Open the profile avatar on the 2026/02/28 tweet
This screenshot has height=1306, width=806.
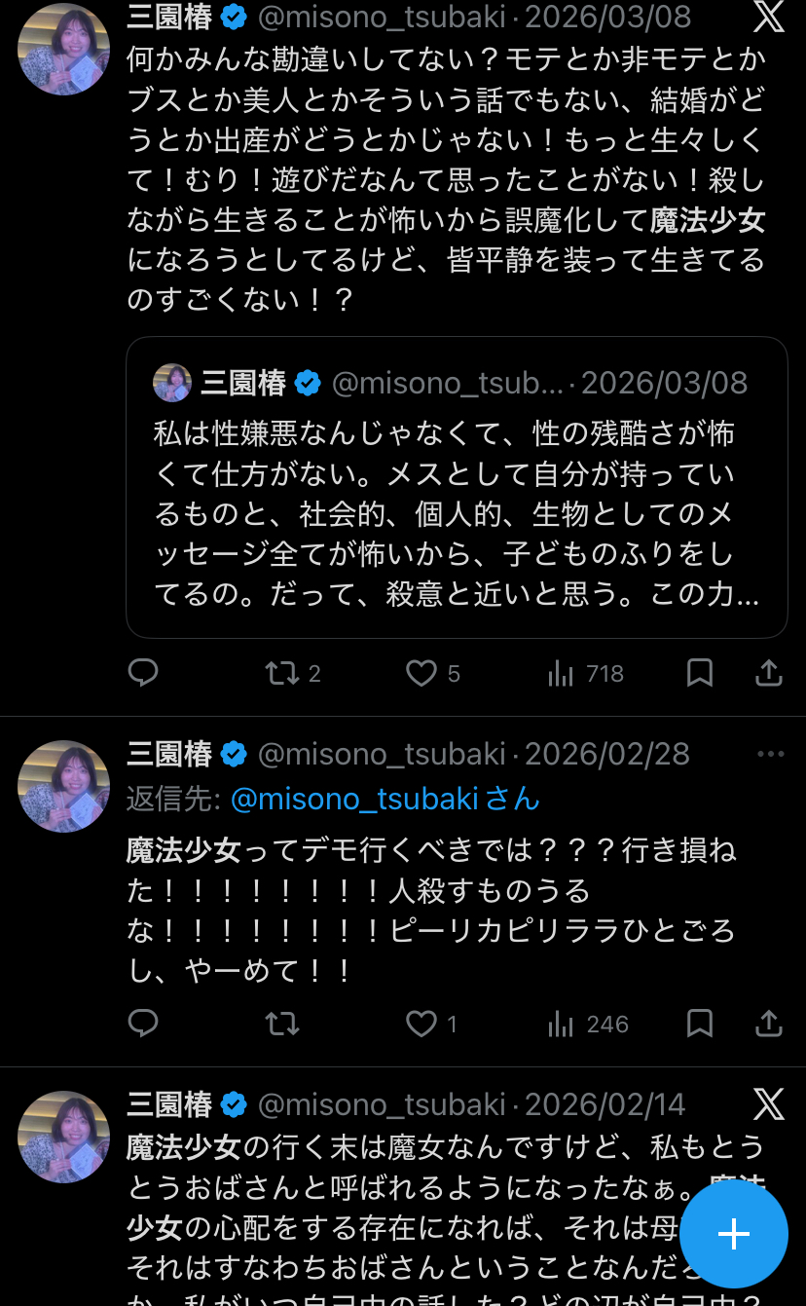(x=63, y=786)
